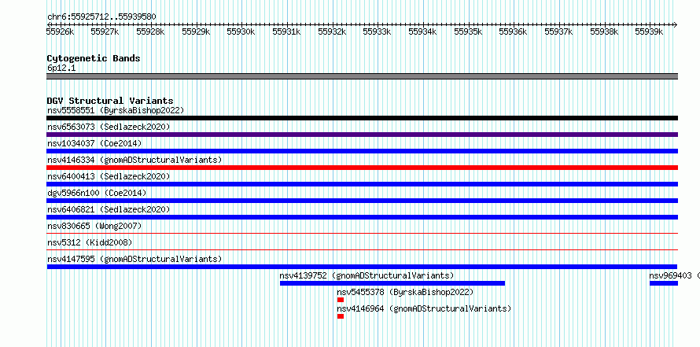Screen dimensions: 700x347
Task: Select blue bar under nsv1034037
Action: point(362,151)
